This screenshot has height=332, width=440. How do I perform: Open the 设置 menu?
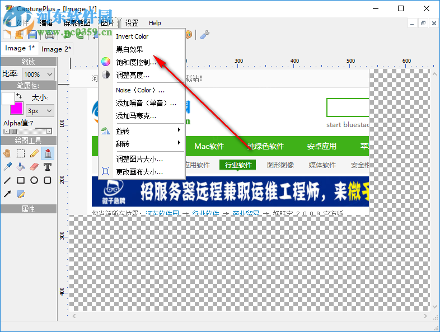point(132,23)
